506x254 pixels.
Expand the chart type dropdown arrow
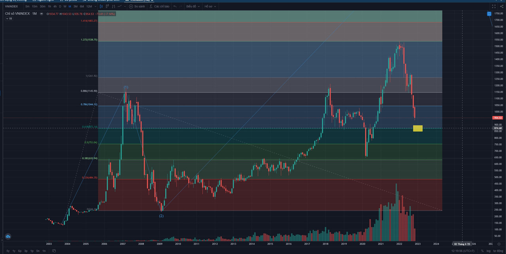coord(125,6)
